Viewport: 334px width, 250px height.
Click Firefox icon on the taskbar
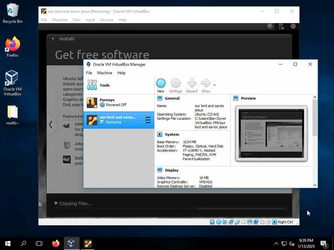pyautogui.click(x=56, y=243)
